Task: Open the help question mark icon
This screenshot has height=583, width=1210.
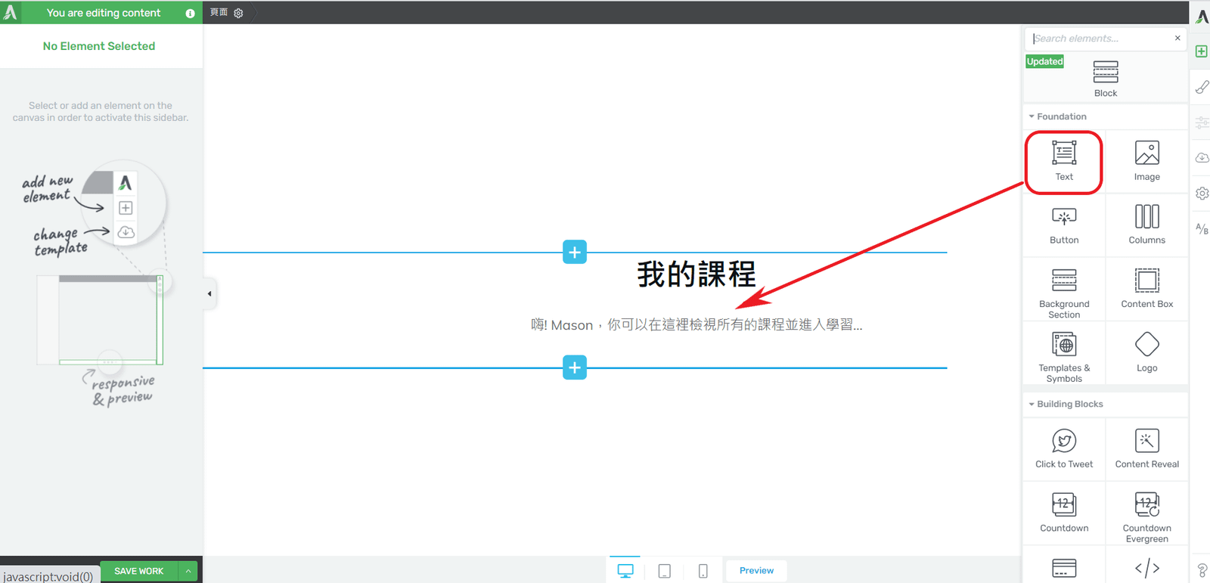Action: [1202, 569]
